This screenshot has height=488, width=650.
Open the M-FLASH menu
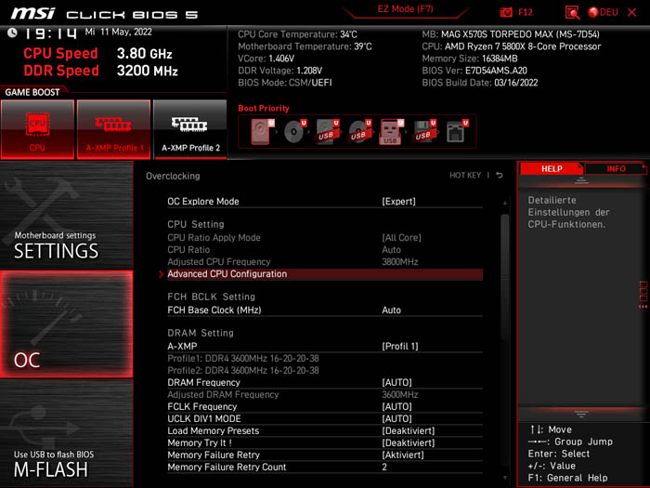click(x=66, y=433)
